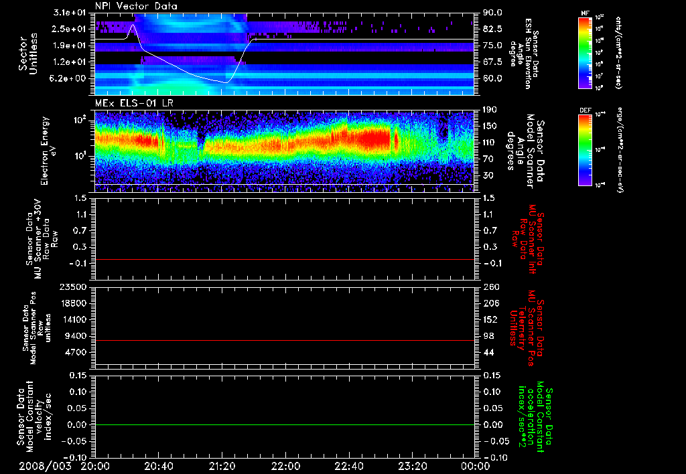The image size is (686, 474).
Task: Click the '23500' scanner position tick label
Action: coord(73,287)
